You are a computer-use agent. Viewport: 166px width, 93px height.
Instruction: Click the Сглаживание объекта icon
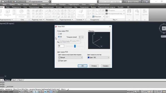coord(21,11)
